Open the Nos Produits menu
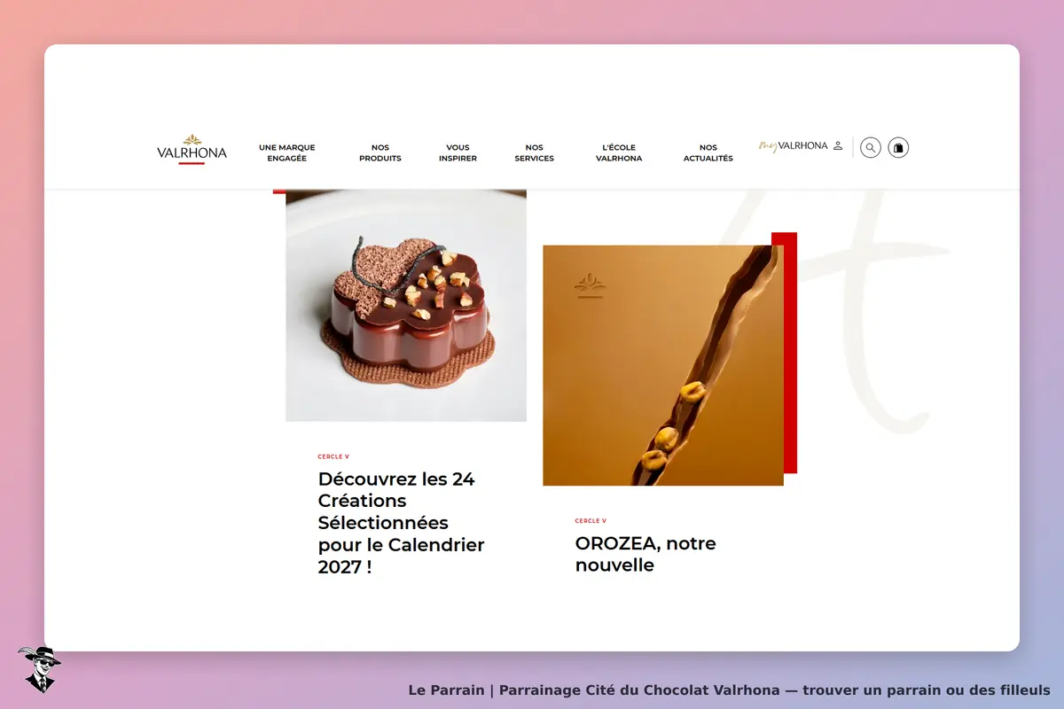 (x=380, y=152)
